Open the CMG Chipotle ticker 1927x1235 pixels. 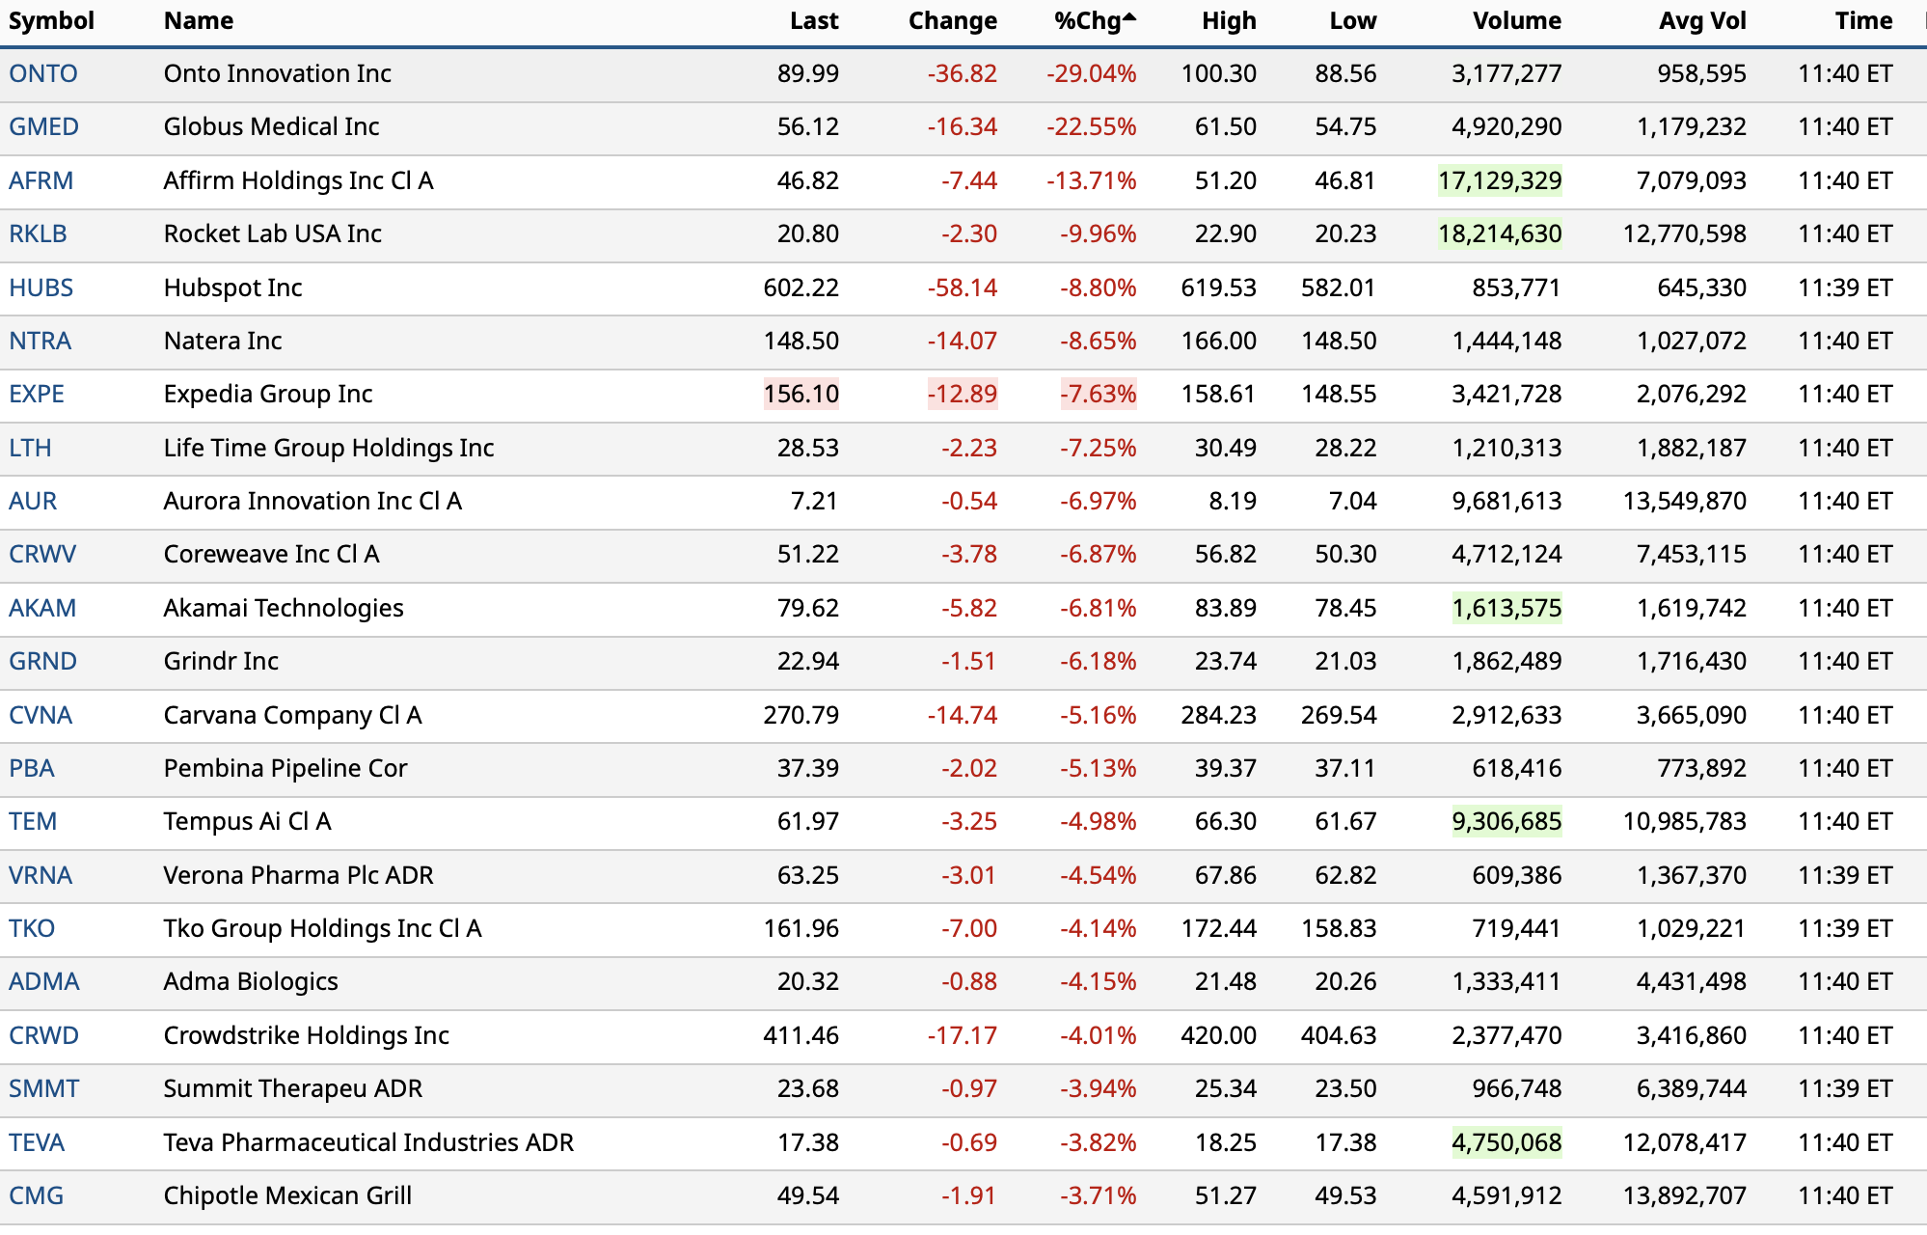click(x=36, y=1196)
